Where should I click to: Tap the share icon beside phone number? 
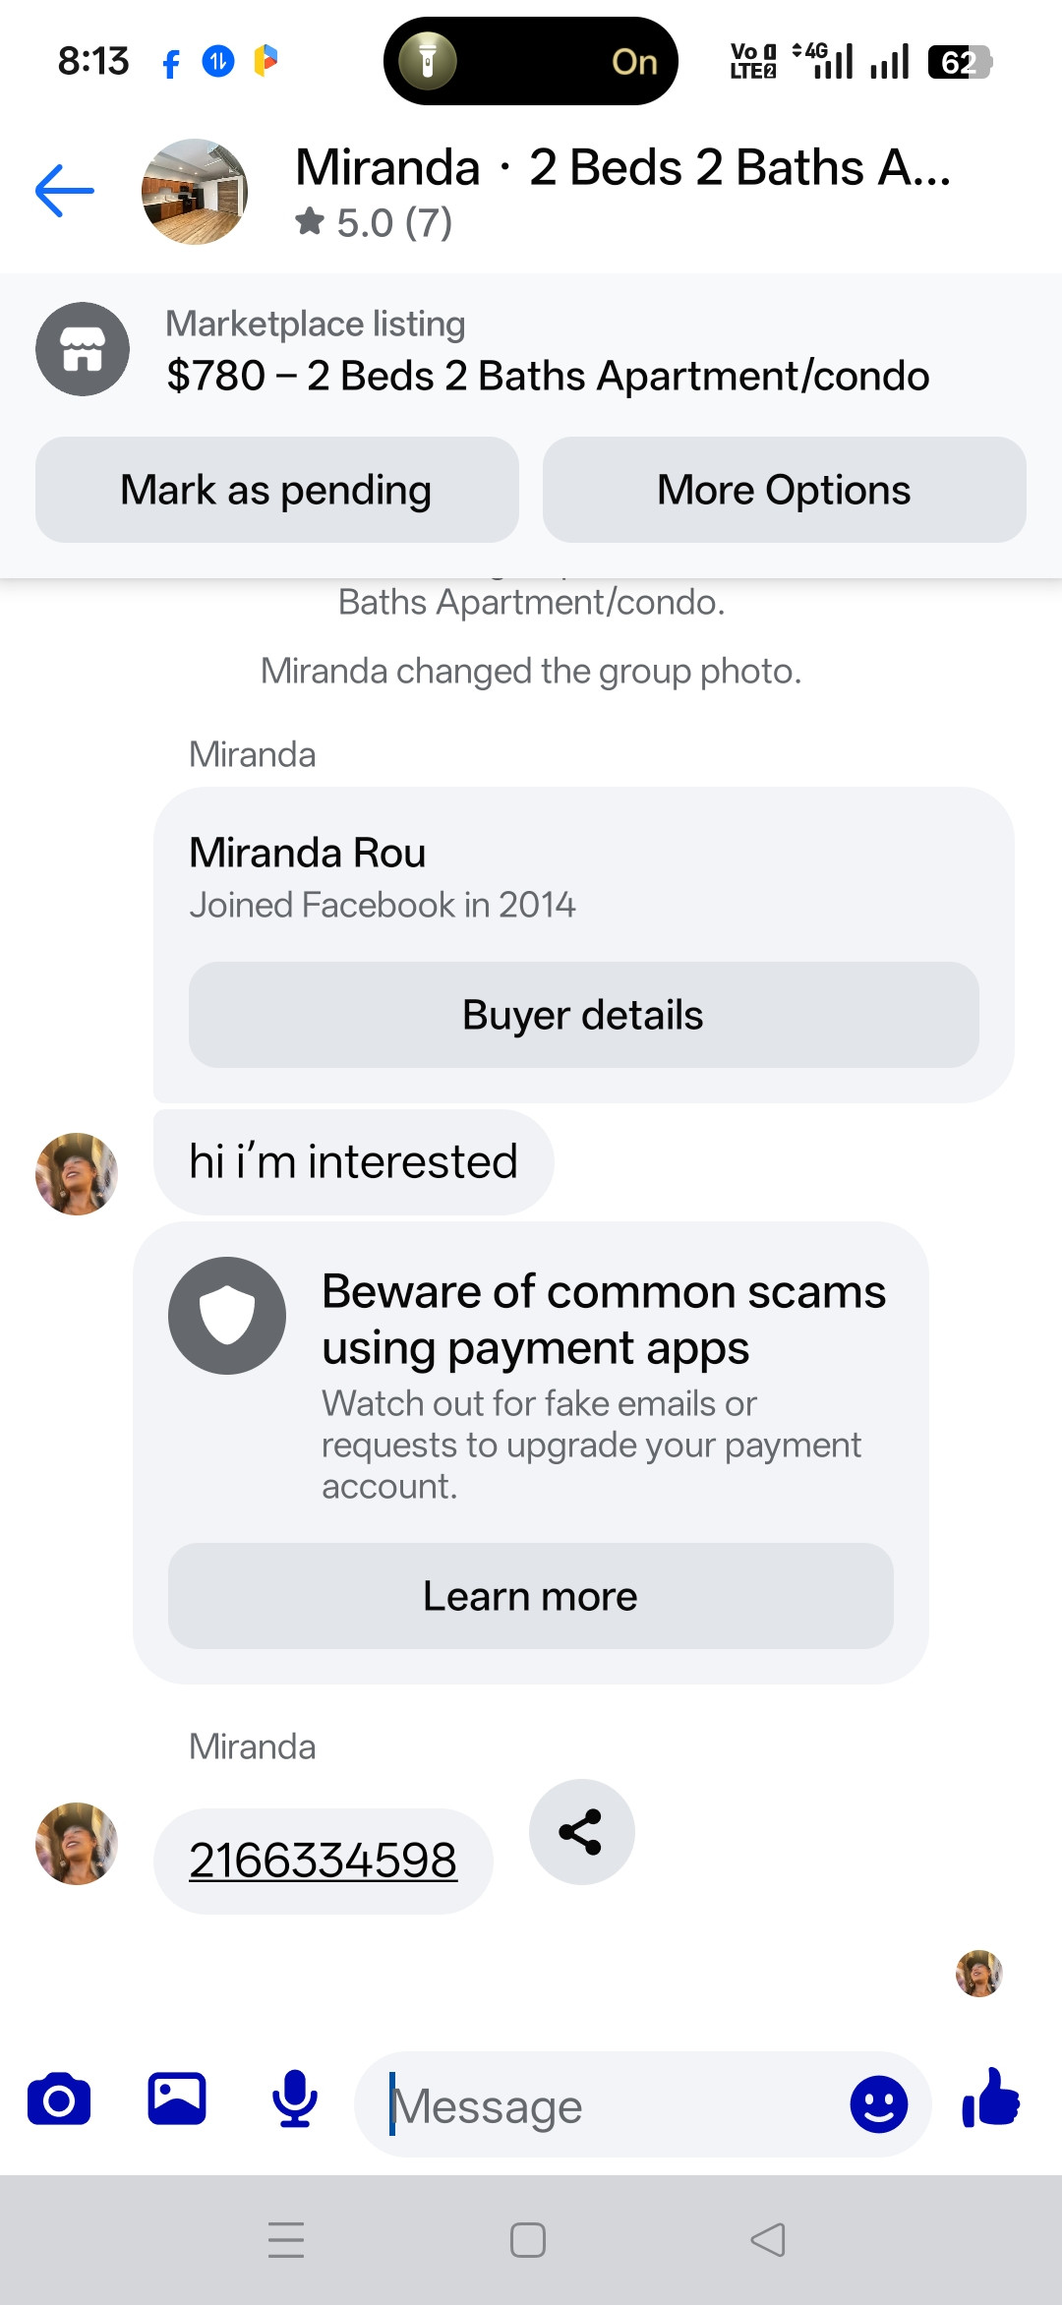[582, 1832]
